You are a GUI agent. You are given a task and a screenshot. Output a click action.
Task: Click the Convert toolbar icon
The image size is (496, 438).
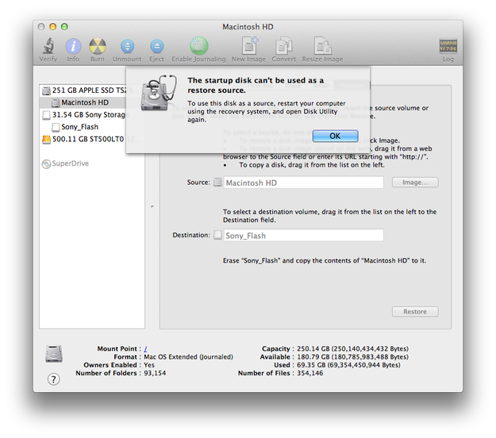click(284, 46)
